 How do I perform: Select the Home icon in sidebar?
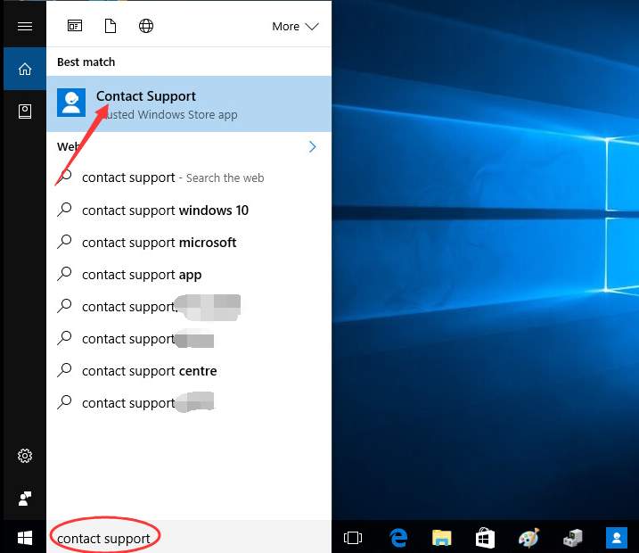pyautogui.click(x=25, y=69)
